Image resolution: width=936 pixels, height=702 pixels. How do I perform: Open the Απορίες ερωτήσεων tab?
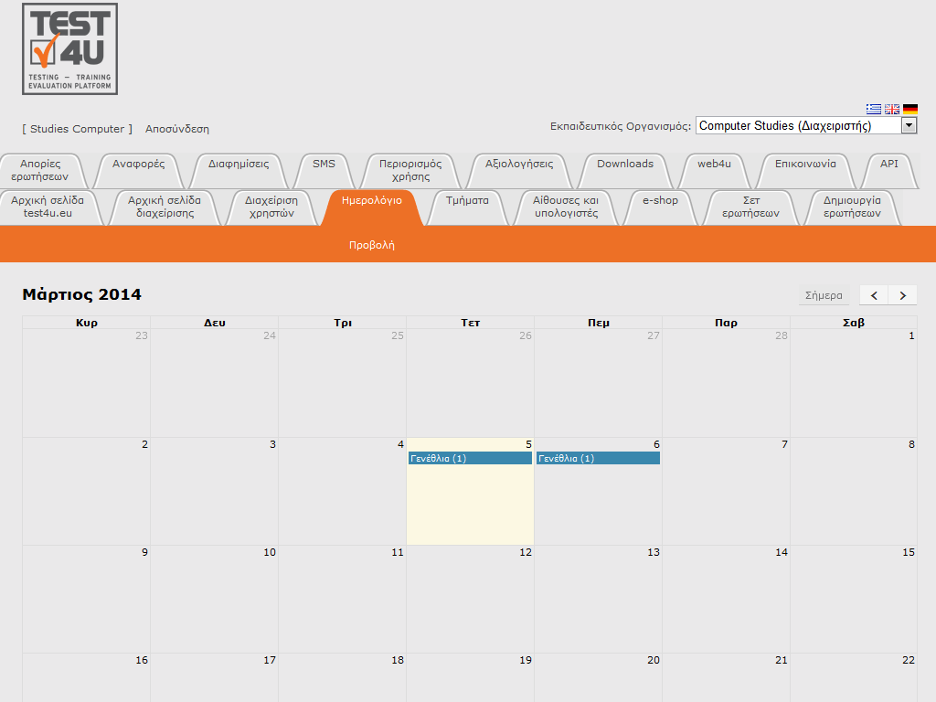(x=40, y=170)
